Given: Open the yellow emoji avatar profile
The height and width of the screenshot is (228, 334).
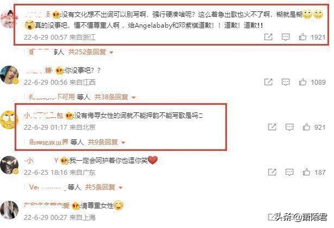Looking at the screenshot, I should point(9,120).
